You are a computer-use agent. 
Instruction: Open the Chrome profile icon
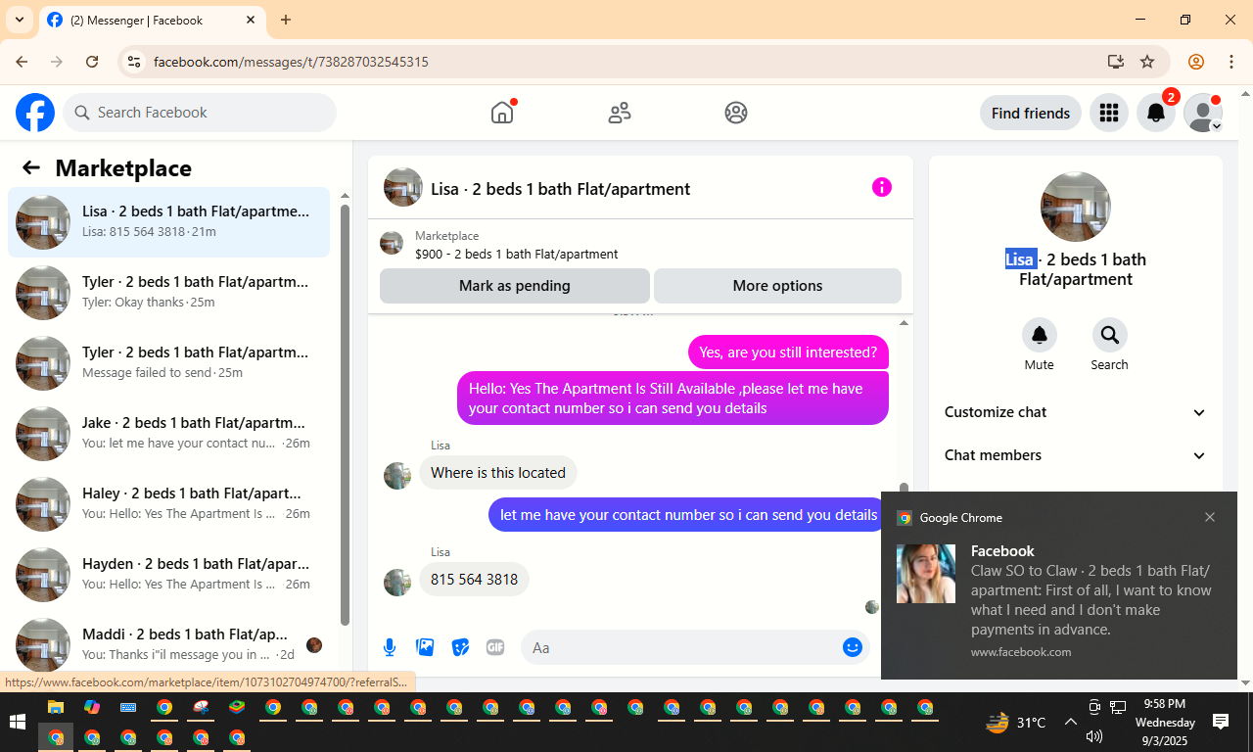(1196, 62)
